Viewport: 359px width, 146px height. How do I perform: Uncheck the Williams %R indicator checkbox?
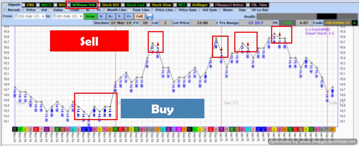click(69, 5)
